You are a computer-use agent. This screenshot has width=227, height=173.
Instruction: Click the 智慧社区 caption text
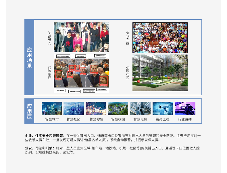[73, 119]
